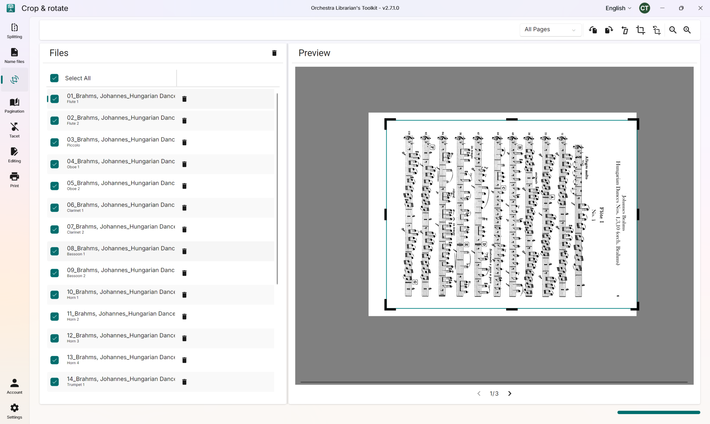
Task: Click the app logo in title bar
Action: tap(11, 8)
